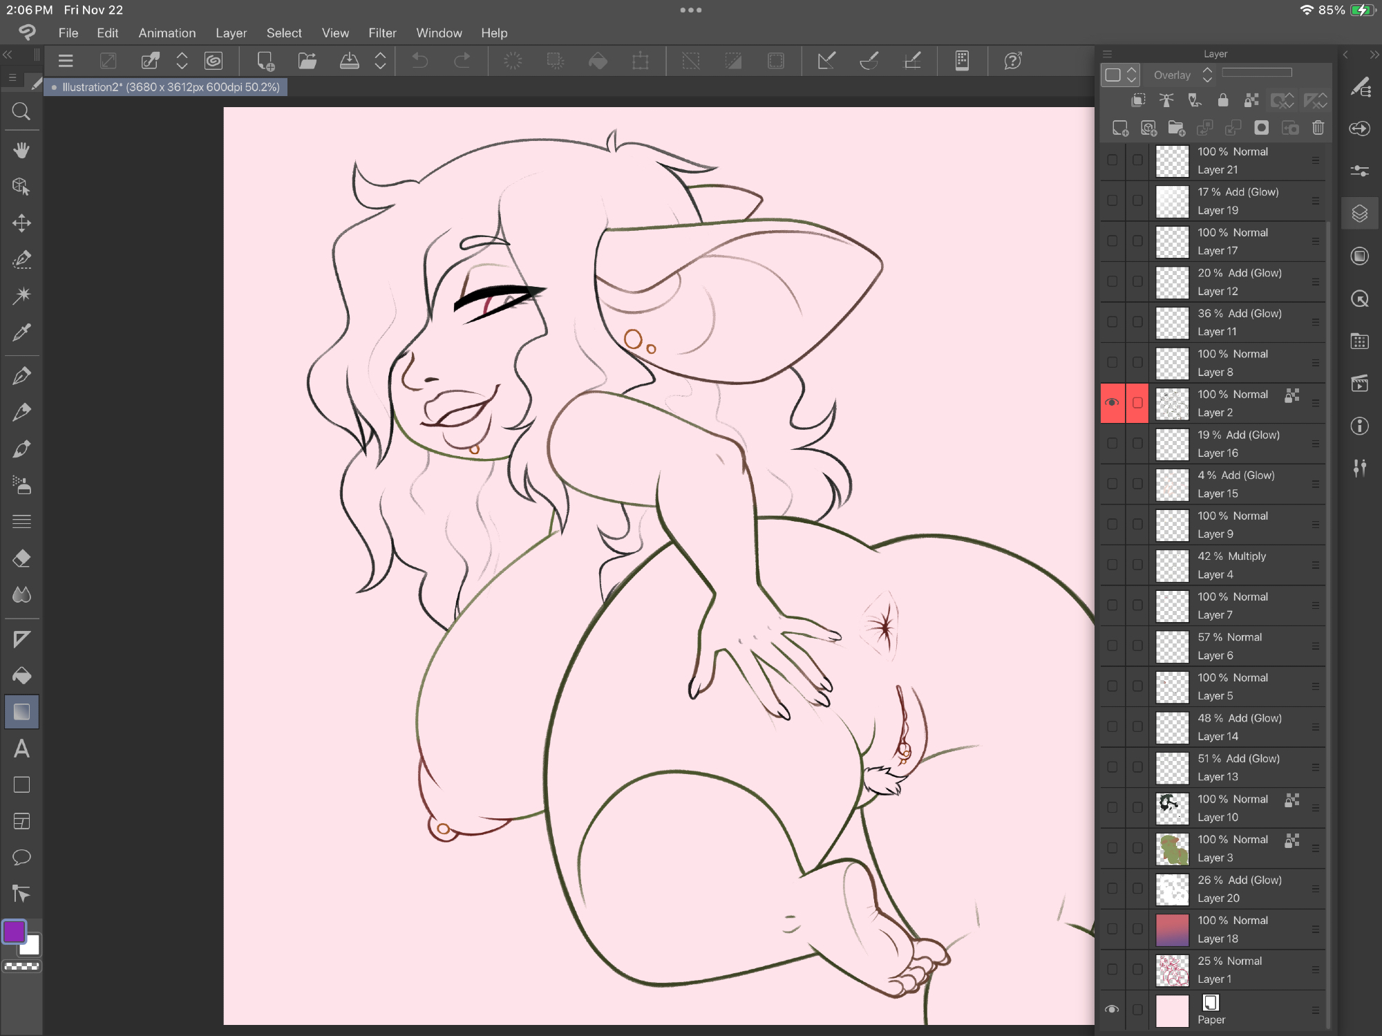Viewport: 1382px width, 1036px height.
Task: Select the Zoom magnifier tool
Action: 21,111
